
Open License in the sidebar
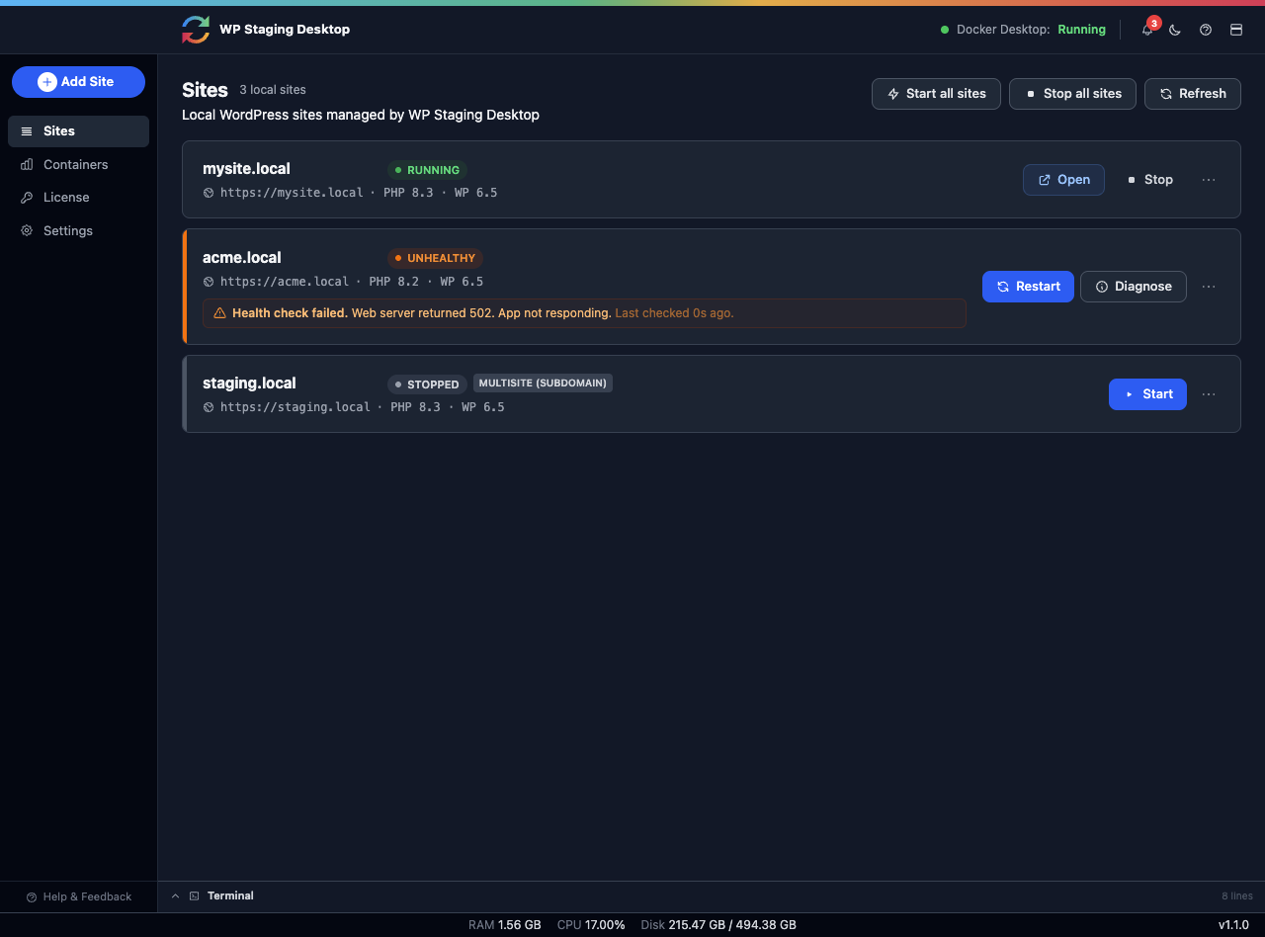point(78,197)
